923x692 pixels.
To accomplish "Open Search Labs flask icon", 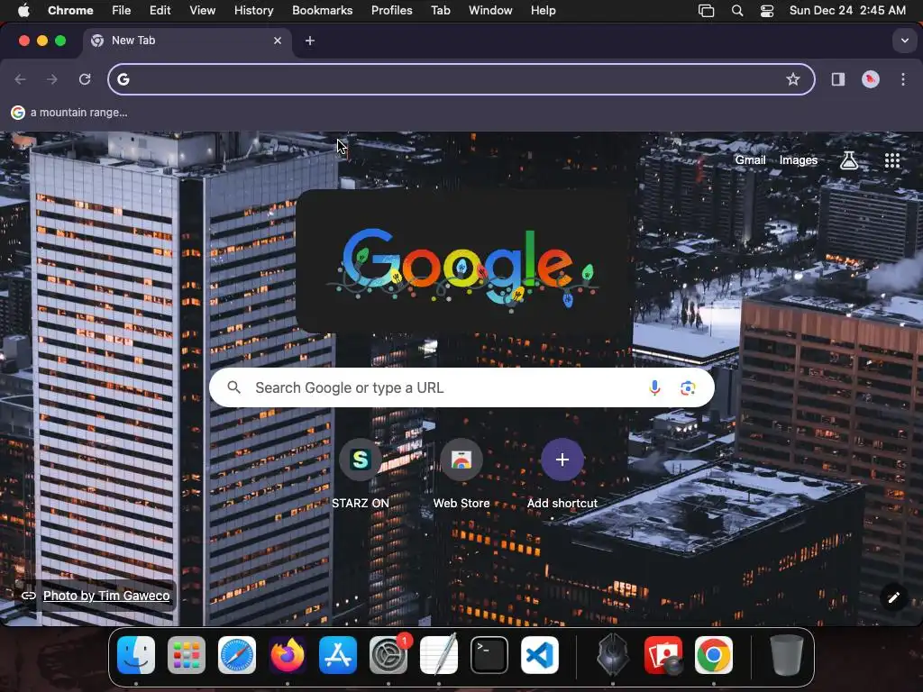I will (x=848, y=160).
